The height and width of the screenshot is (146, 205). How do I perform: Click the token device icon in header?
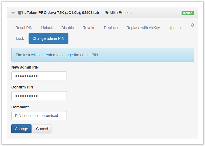click(x=20, y=13)
